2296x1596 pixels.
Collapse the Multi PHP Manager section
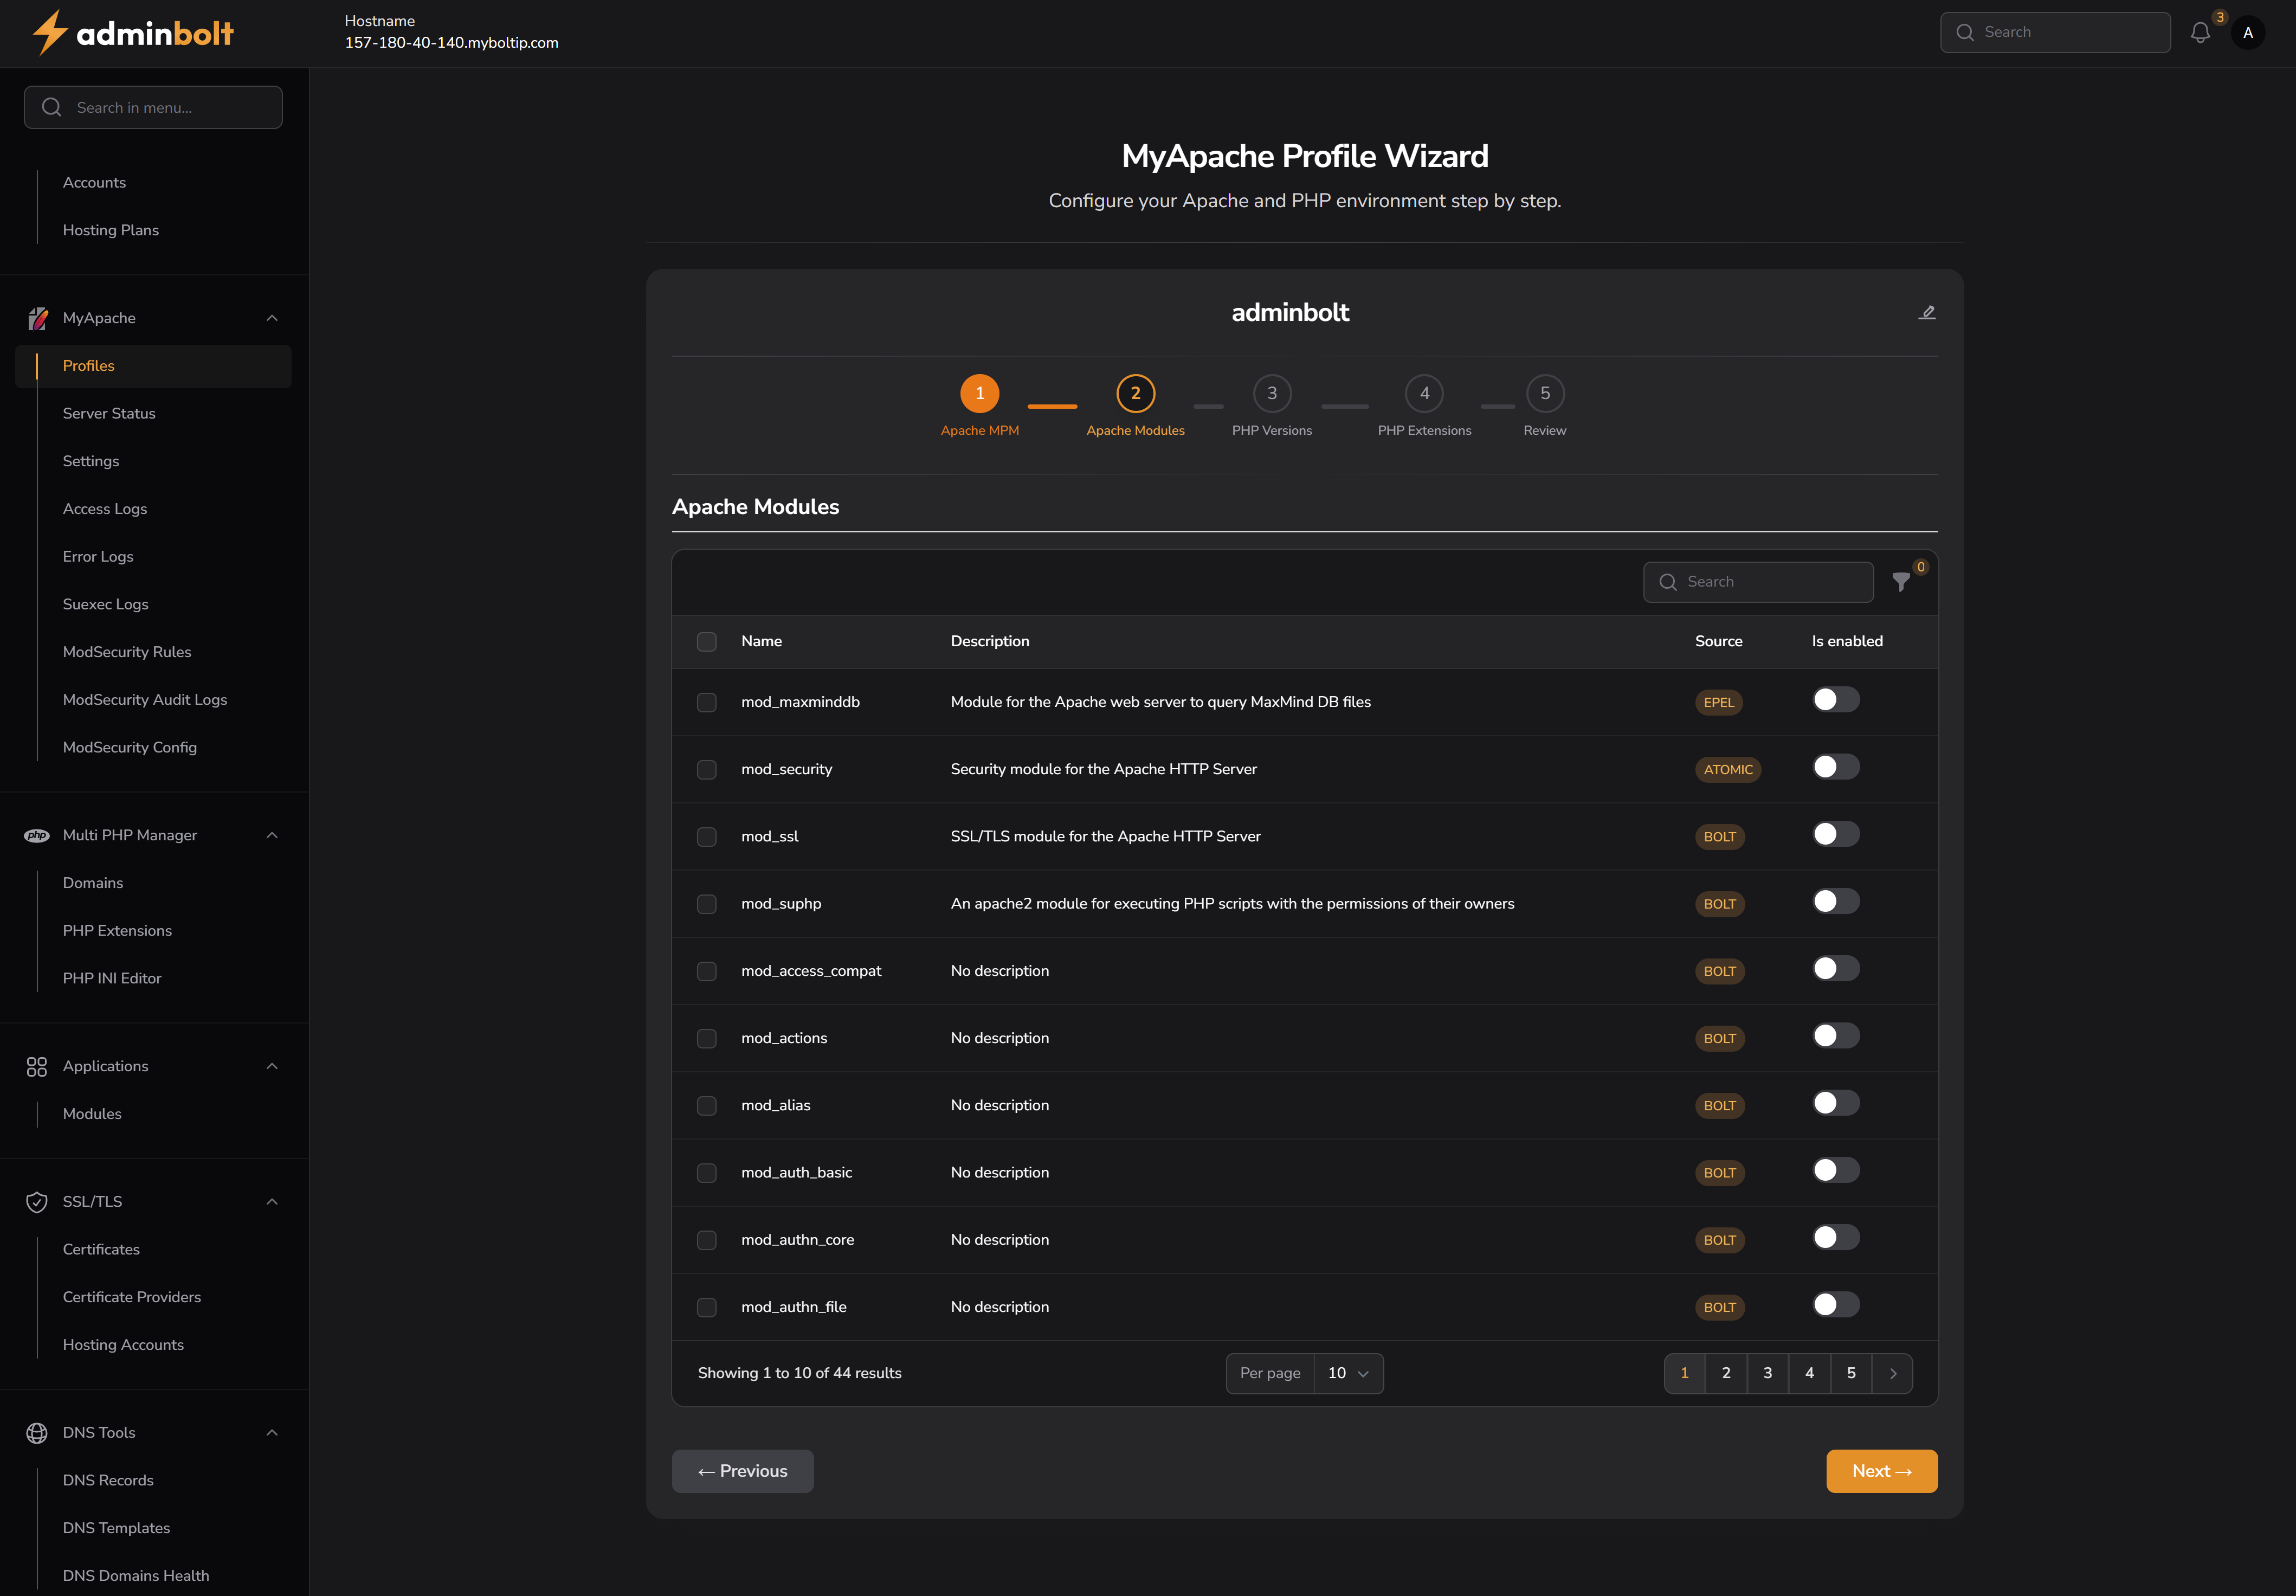tap(272, 835)
